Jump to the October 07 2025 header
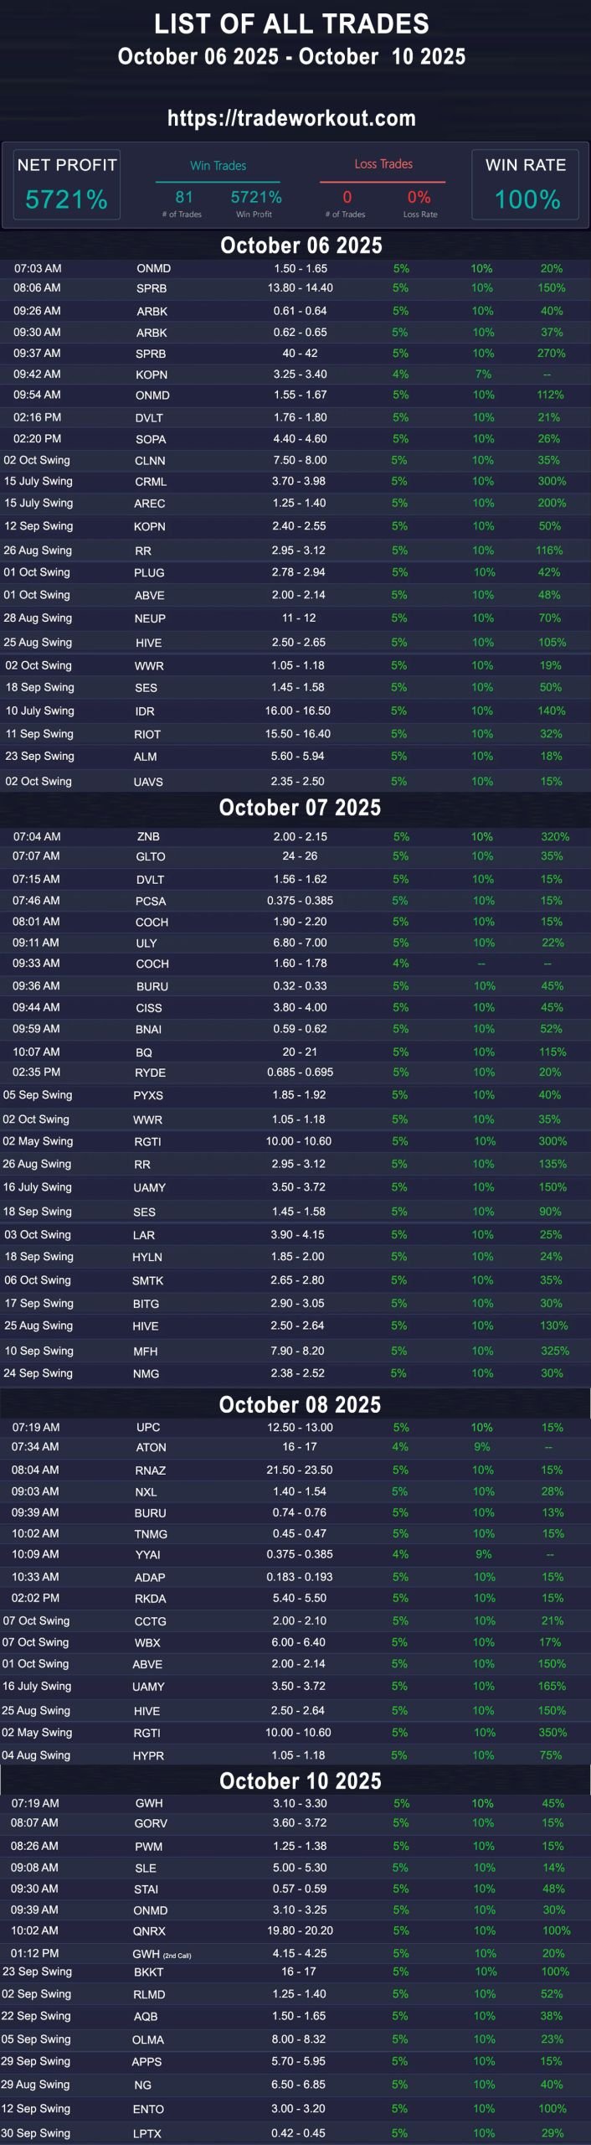591x2145 pixels. point(300,808)
